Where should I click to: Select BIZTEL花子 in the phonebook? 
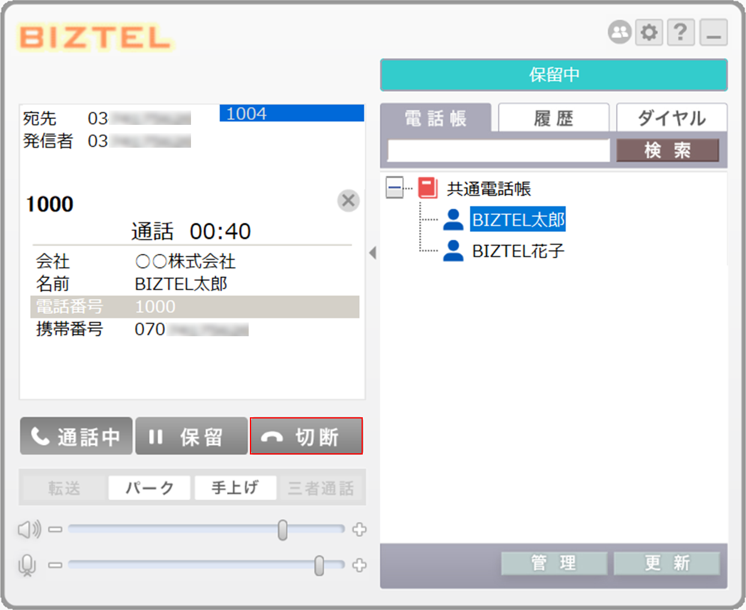pos(518,251)
